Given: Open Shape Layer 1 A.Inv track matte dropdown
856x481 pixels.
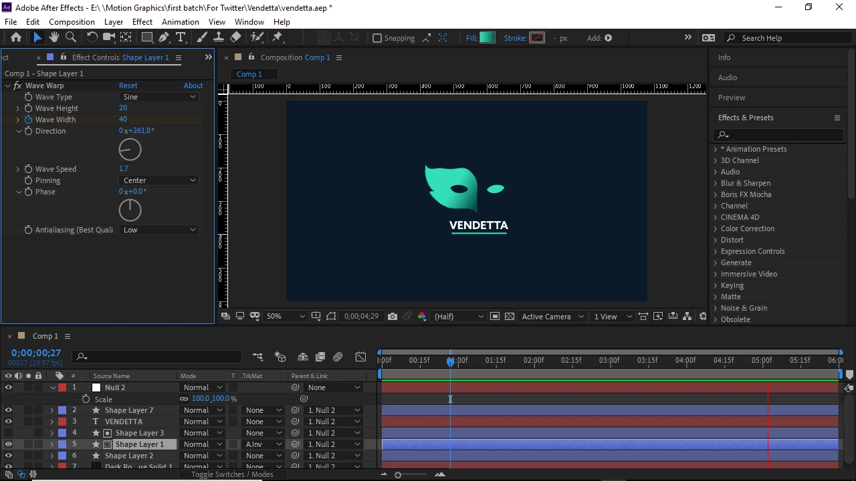Looking at the screenshot, I should pyautogui.click(x=263, y=444).
